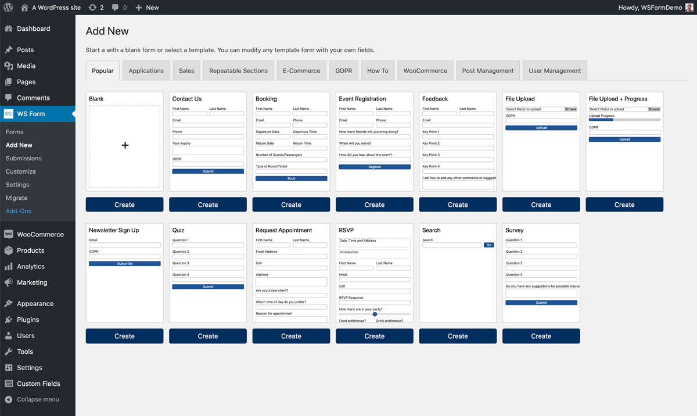Click the Howdy, WSFormDemo account menu

point(656,8)
